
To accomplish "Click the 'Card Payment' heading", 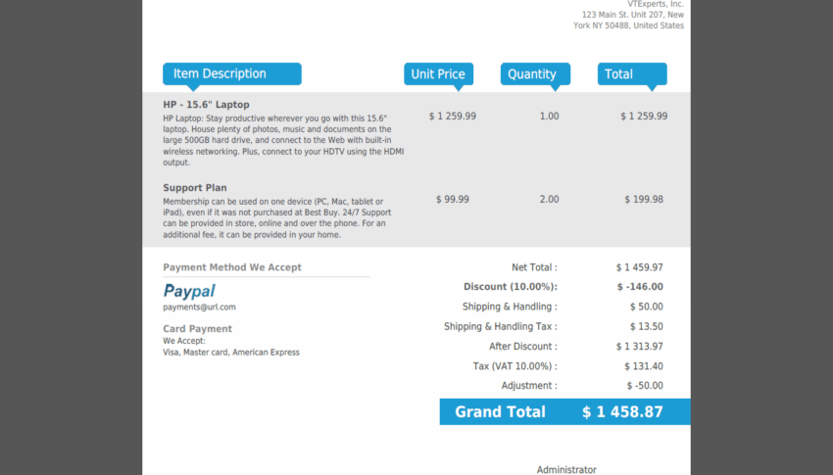I will click(198, 329).
